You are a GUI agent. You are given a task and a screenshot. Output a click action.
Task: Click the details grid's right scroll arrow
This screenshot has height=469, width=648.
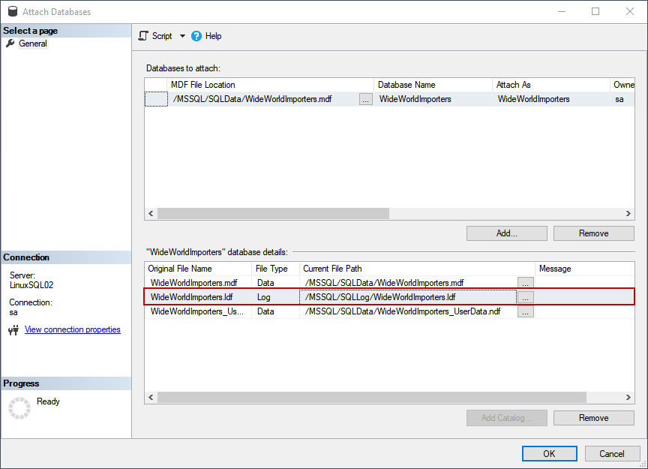[x=628, y=398]
